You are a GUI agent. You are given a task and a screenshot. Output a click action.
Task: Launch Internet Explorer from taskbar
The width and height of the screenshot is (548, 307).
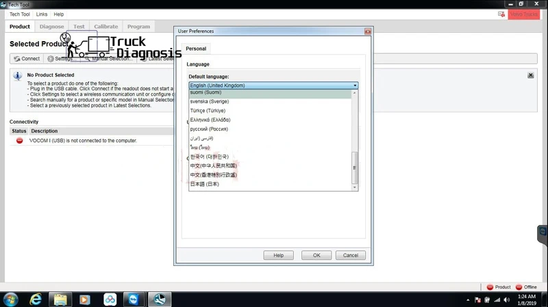(x=36, y=299)
